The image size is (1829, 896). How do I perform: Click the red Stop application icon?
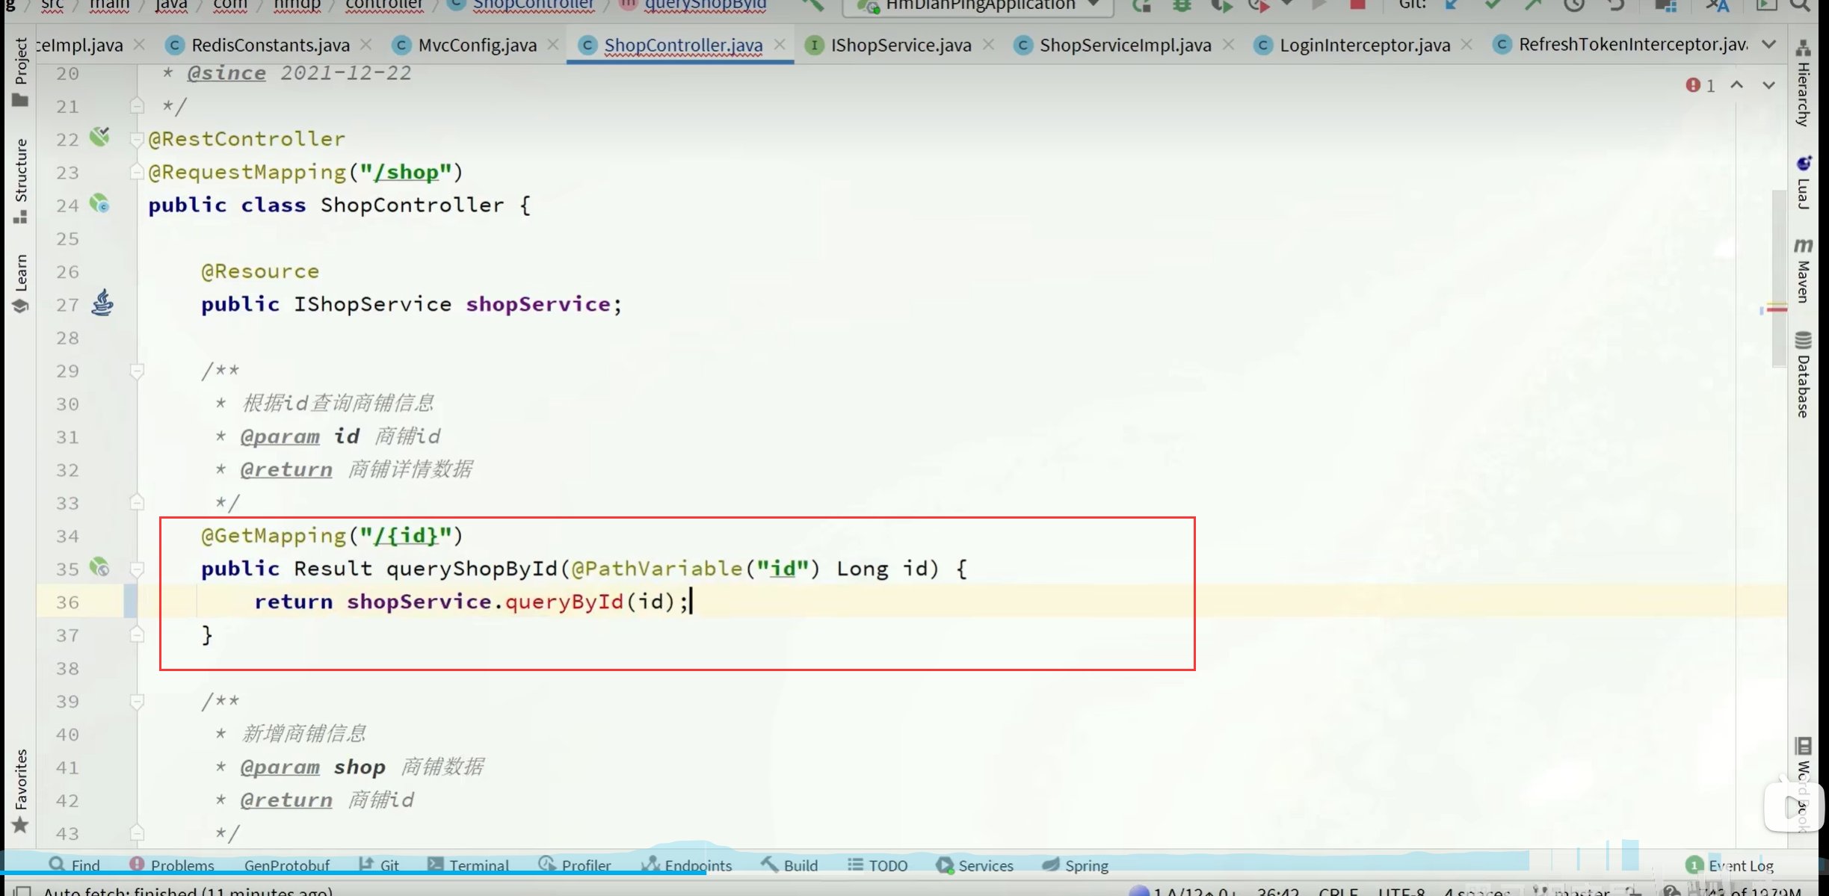click(1357, 5)
